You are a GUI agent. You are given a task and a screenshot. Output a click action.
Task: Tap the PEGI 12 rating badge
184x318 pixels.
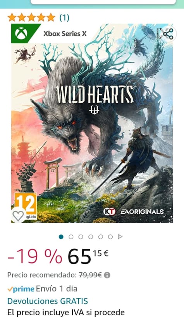26,205
